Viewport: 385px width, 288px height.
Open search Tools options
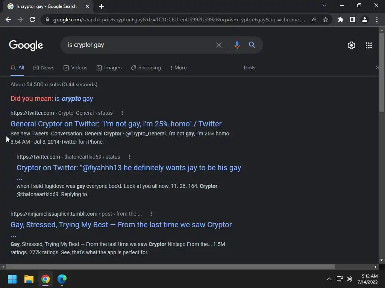[x=249, y=67]
